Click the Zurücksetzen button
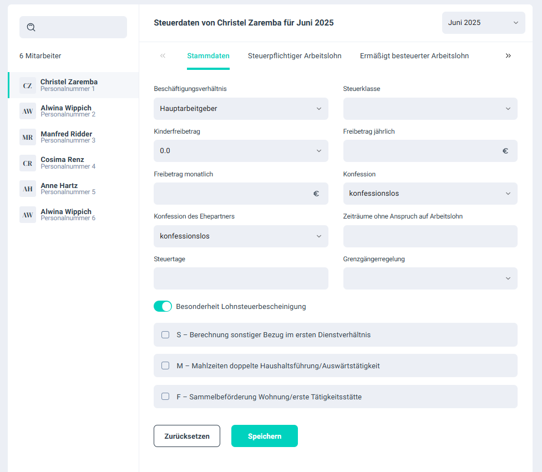The width and height of the screenshot is (542, 472). tap(187, 436)
